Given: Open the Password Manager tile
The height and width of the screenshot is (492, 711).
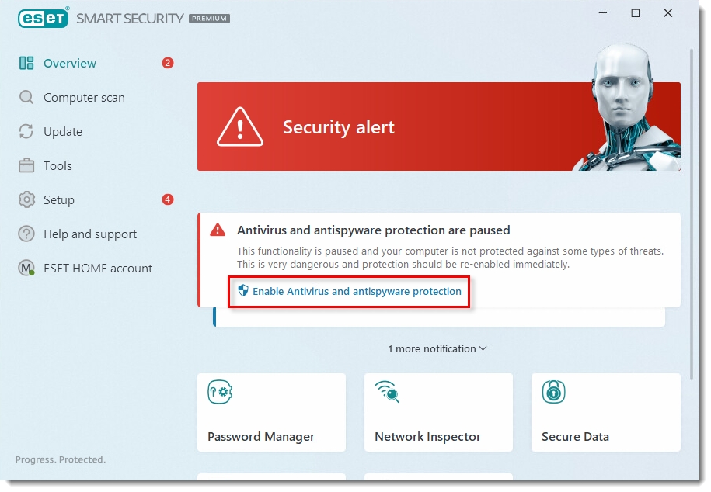Looking at the screenshot, I should [271, 413].
